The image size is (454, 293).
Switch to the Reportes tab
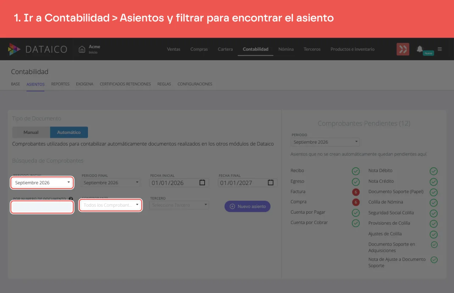[60, 84]
